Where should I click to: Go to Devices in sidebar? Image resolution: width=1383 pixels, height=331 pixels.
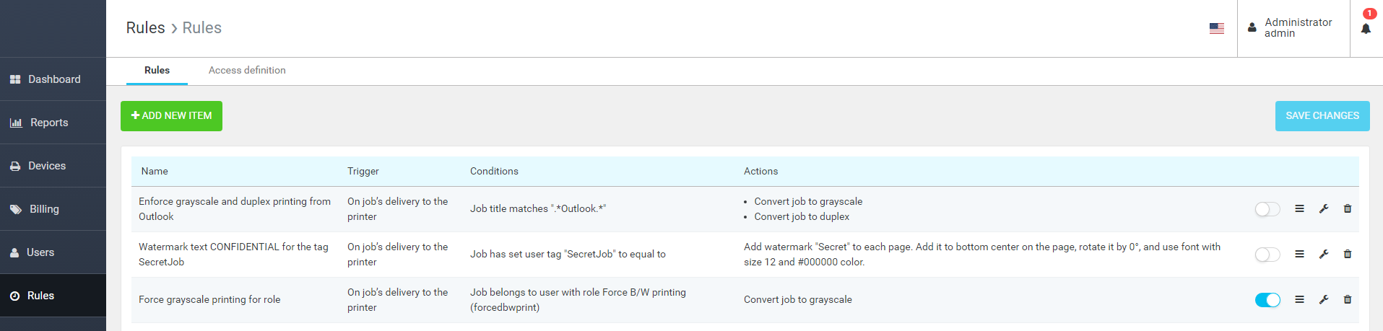tap(47, 166)
